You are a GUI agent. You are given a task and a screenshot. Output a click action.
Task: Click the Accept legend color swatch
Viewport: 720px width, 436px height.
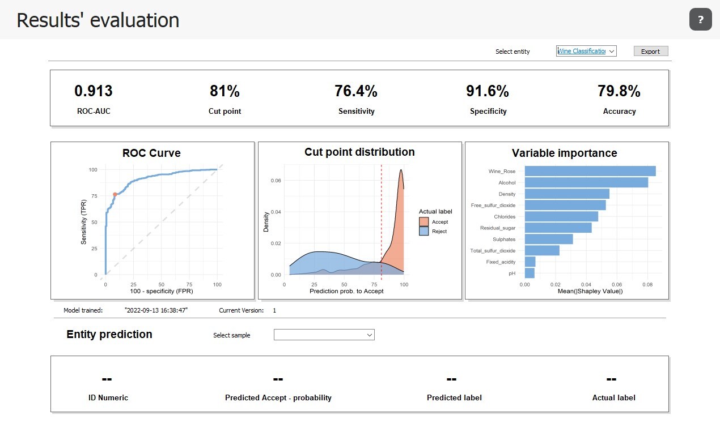tap(424, 222)
